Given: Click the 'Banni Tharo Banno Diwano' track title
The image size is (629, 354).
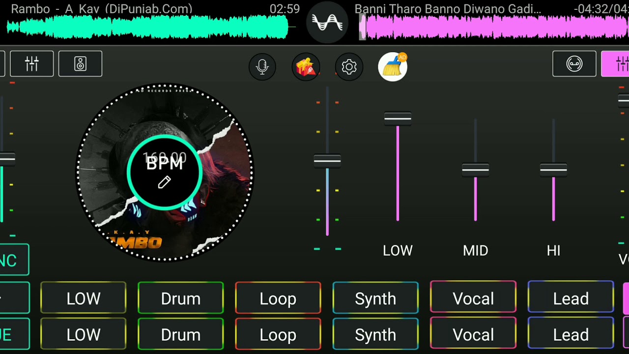Looking at the screenshot, I should coord(448,8).
